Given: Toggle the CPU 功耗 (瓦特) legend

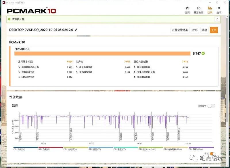Looking at the screenshot, I should click(x=76, y=148).
